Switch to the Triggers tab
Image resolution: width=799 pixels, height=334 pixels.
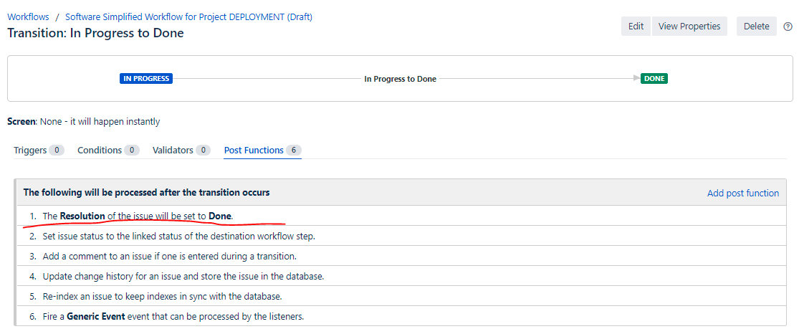tap(39, 151)
